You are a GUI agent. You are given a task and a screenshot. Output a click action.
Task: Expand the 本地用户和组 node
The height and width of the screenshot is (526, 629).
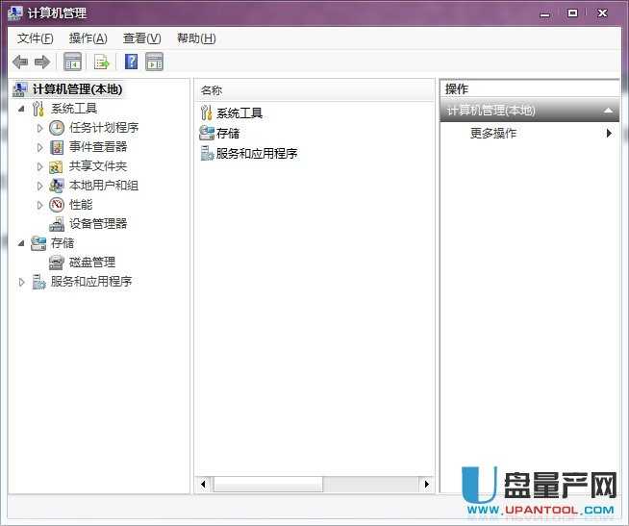tap(40, 186)
